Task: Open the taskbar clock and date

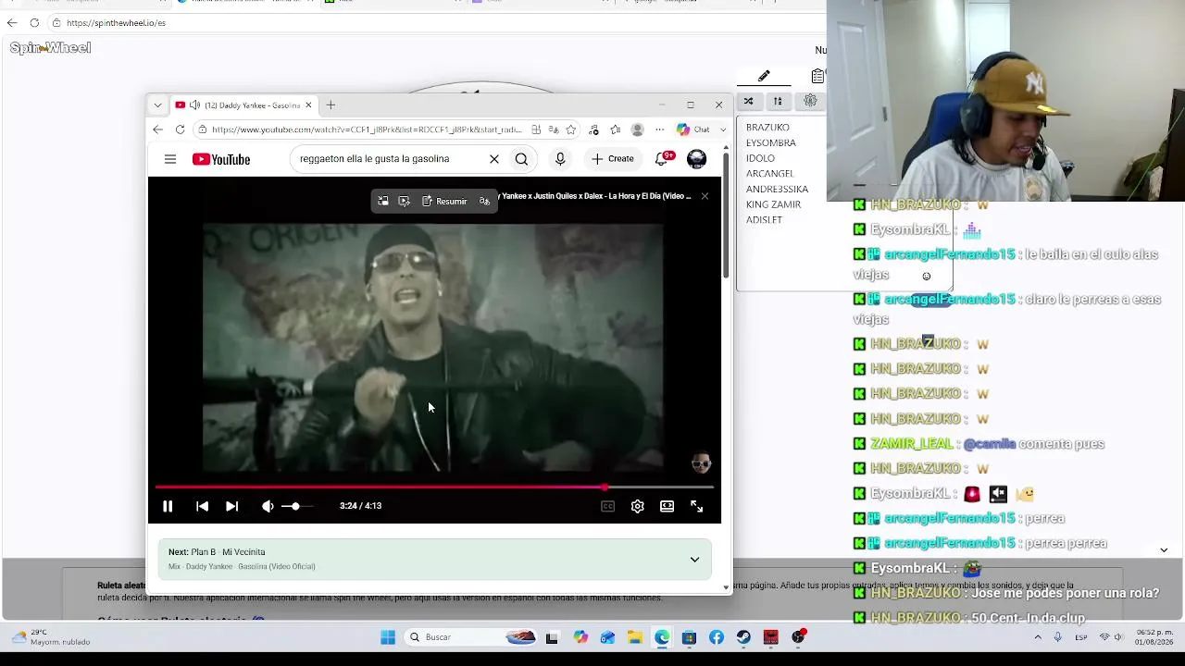Action: pyautogui.click(x=1152, y=637)
